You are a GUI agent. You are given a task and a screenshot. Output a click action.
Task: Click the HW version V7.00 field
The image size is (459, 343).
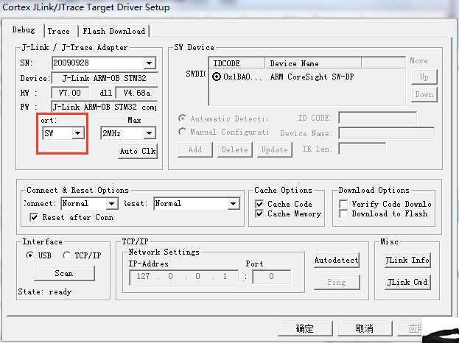[70, 93]
